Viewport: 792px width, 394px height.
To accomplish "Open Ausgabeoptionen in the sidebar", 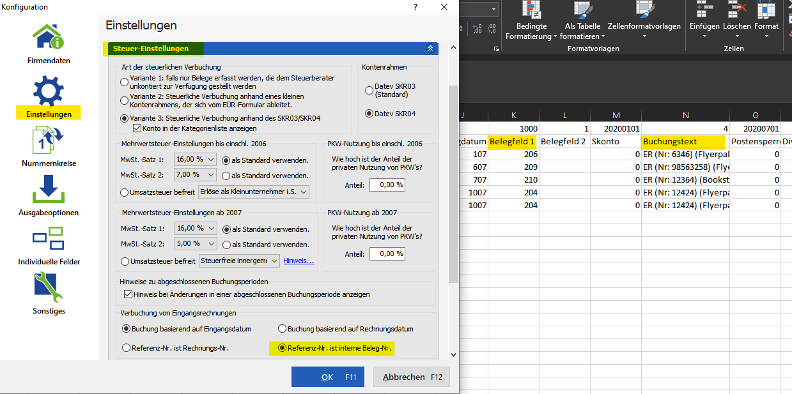I will tap(49, 196).
